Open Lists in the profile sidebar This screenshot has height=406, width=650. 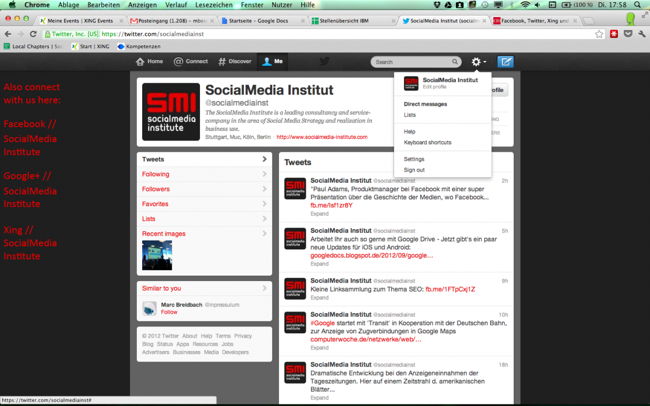204,219
